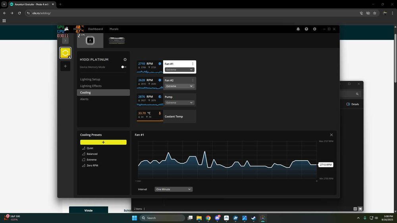Click Details button in File Explorer window
The image size is (397, 223).
point(353,104)
